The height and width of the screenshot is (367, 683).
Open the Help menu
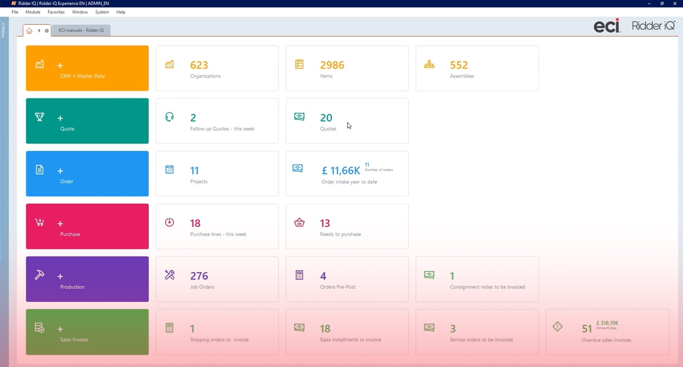click(121, 12)
